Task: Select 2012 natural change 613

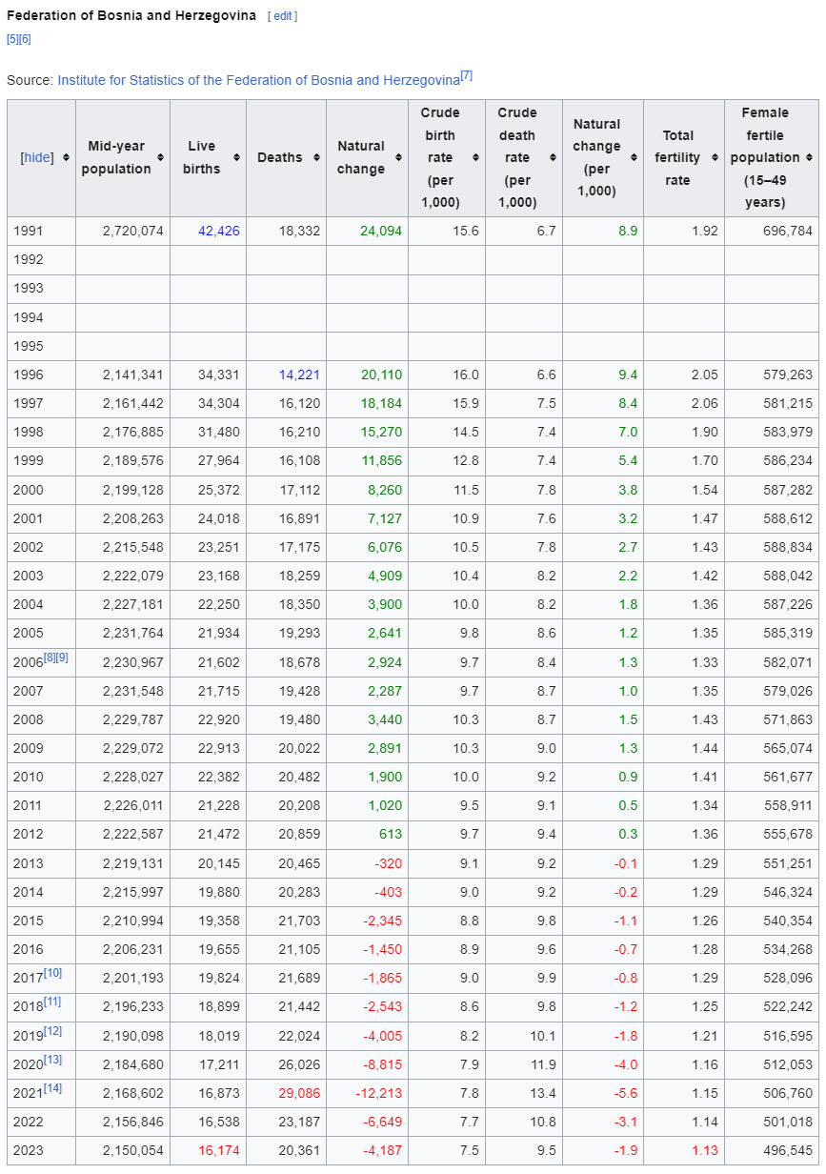Action: point(391,834)
